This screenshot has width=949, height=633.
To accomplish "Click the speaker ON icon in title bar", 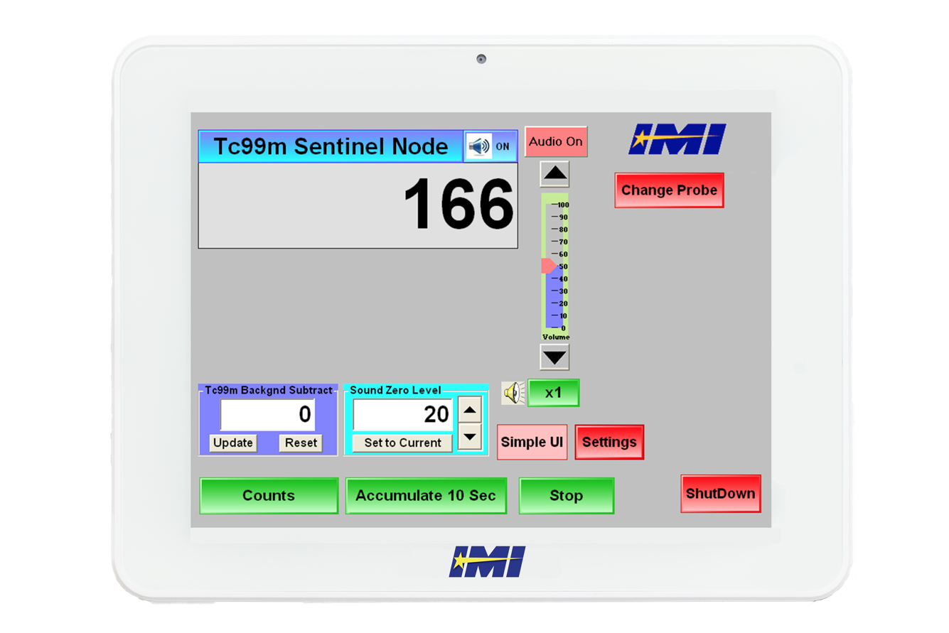I will point(490,146).
